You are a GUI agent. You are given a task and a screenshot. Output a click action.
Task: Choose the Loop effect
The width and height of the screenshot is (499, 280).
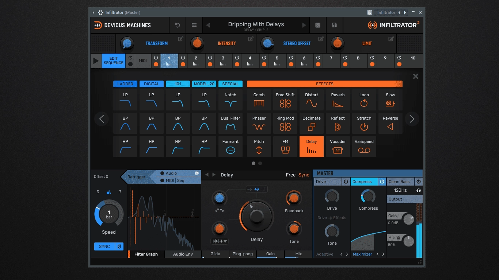[364, 100]
